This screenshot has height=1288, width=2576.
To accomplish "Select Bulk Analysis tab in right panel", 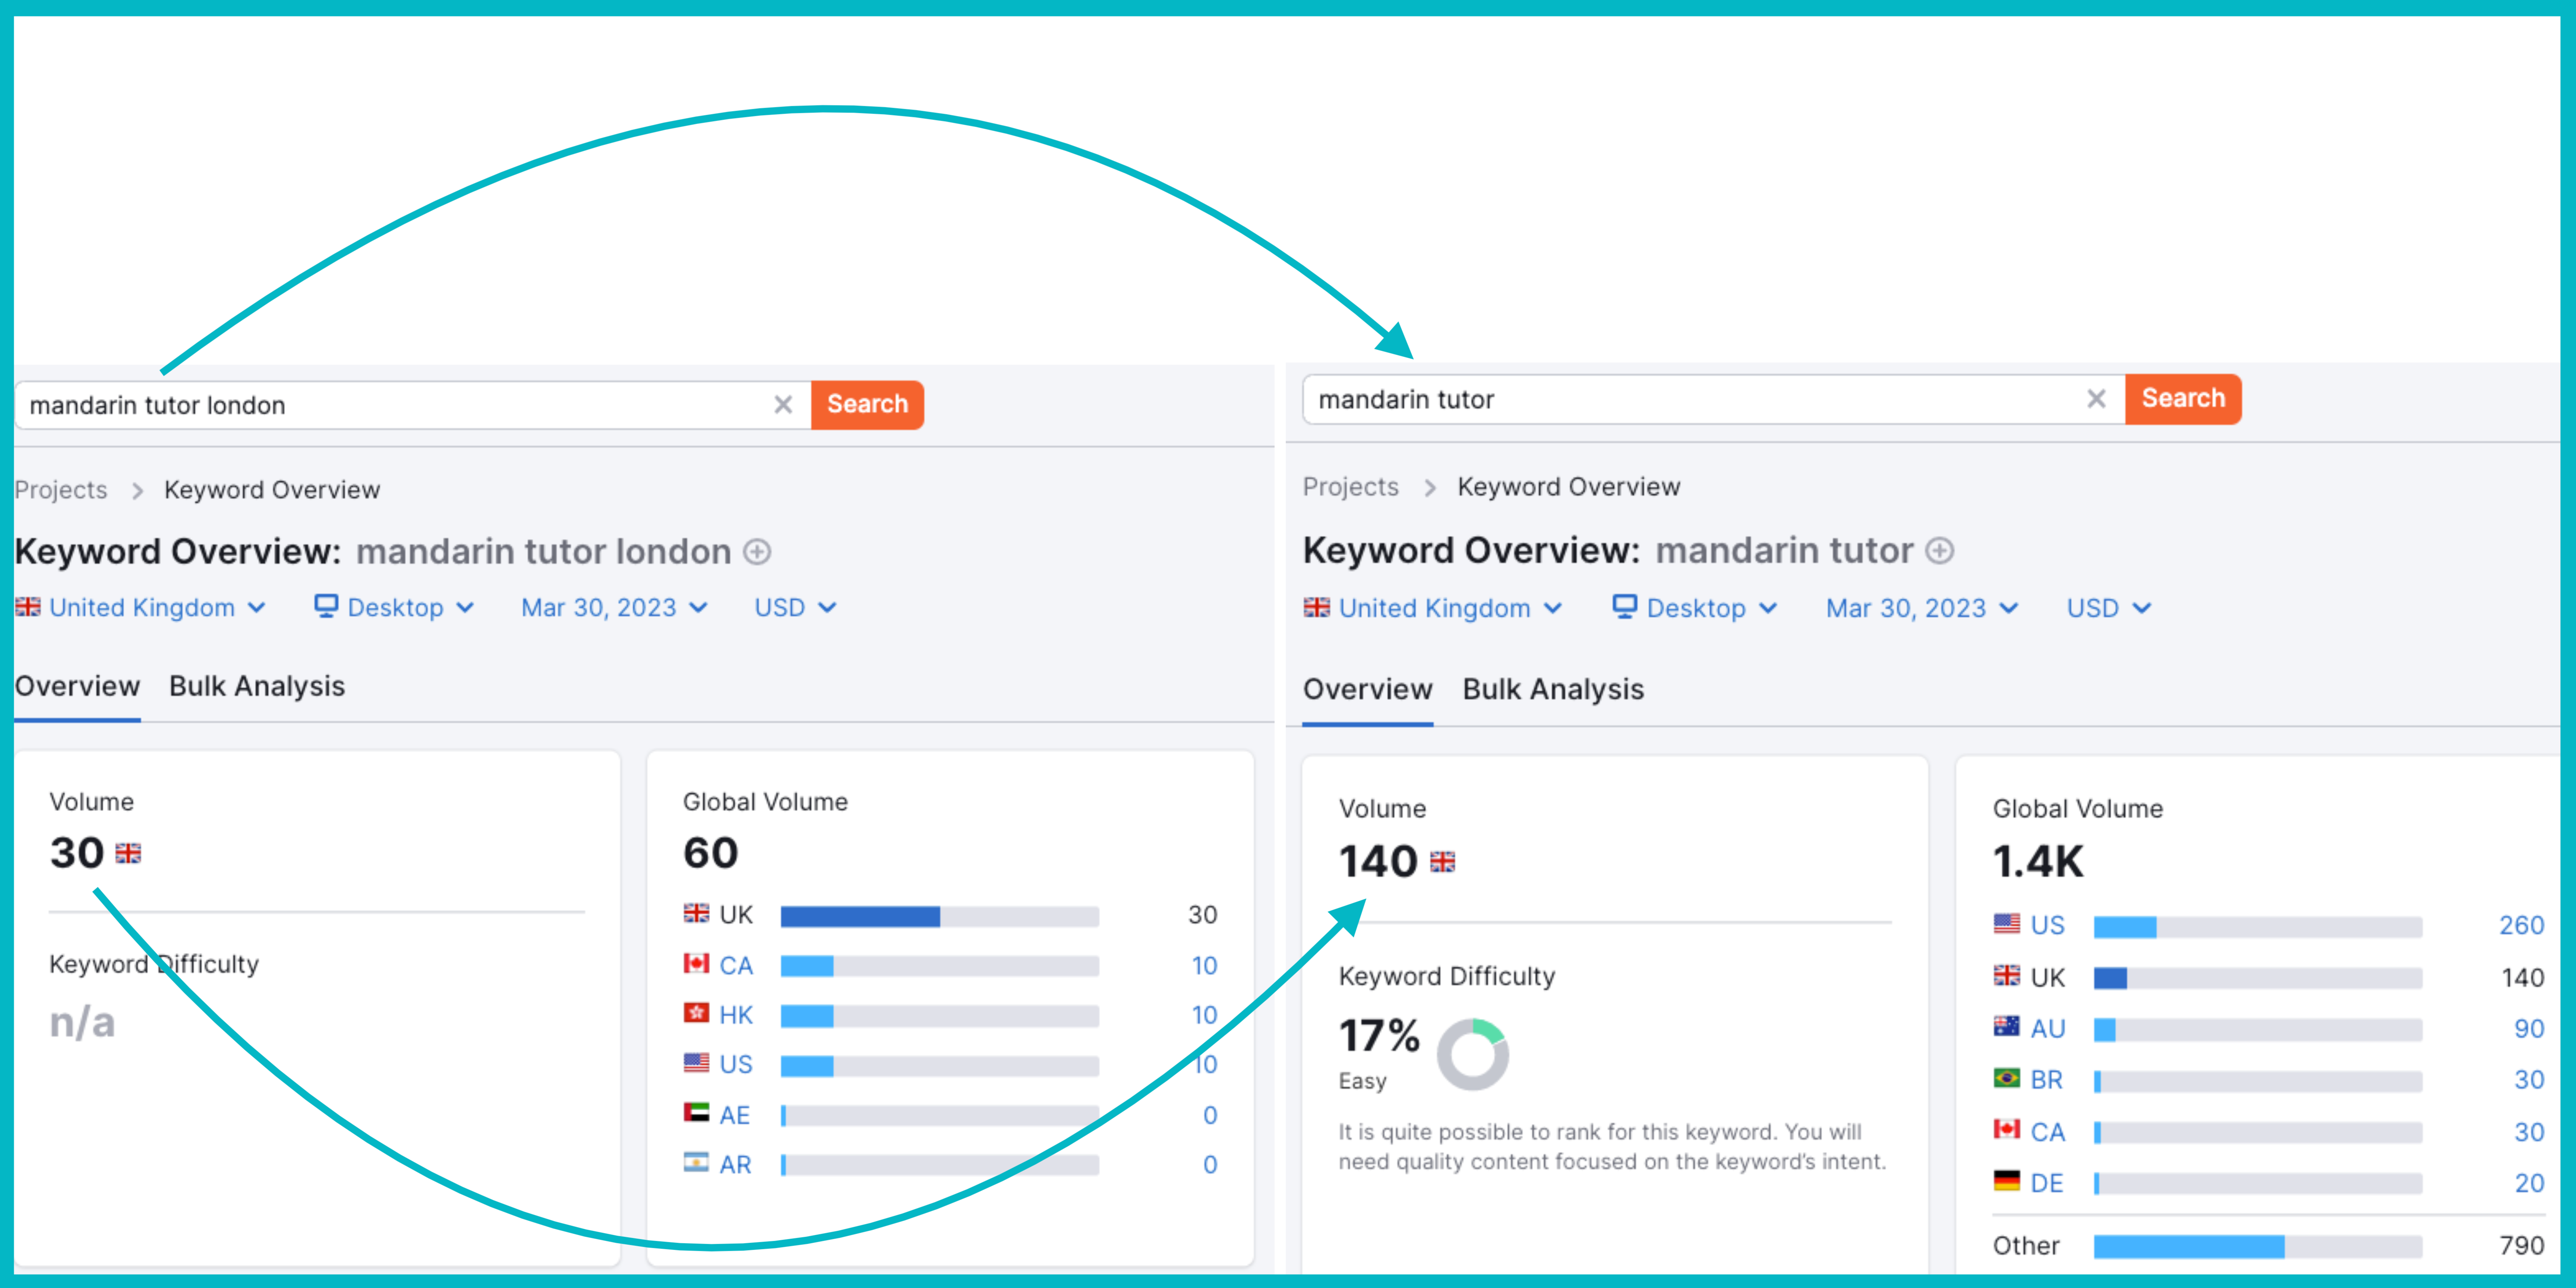I will (1553, 690).
